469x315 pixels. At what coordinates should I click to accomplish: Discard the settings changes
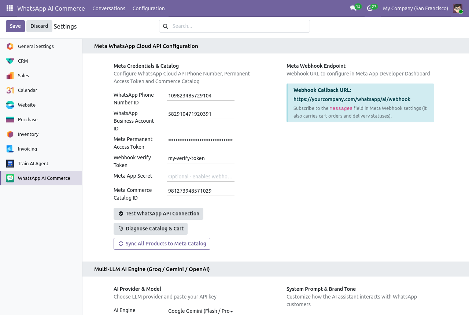coord(39,26)
